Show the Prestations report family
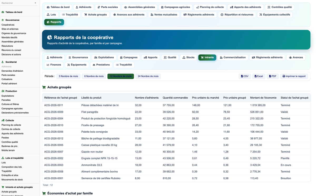 [x=101, y=65]
